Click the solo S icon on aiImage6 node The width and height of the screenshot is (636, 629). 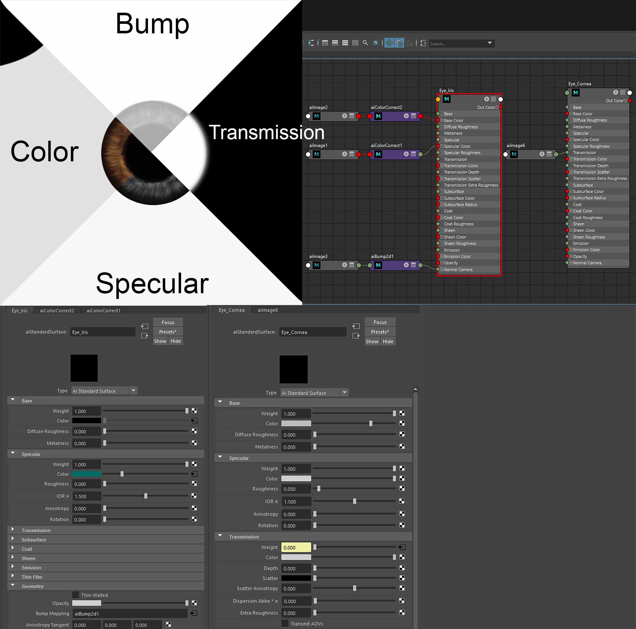[542, 154]
